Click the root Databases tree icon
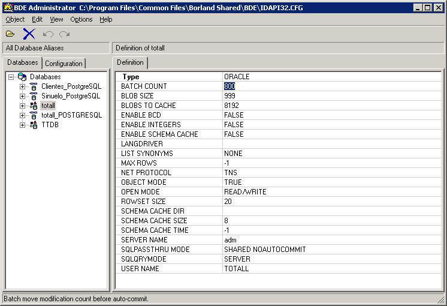 (22, 77)
